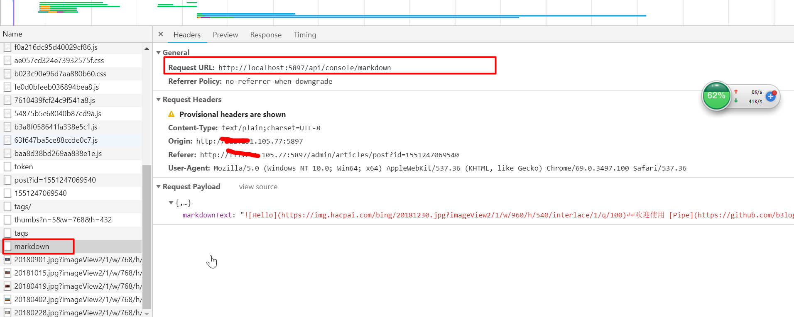The height and width of the screenshot is (317, 794).
Task: Open the Timing tab
Action: 305,35
